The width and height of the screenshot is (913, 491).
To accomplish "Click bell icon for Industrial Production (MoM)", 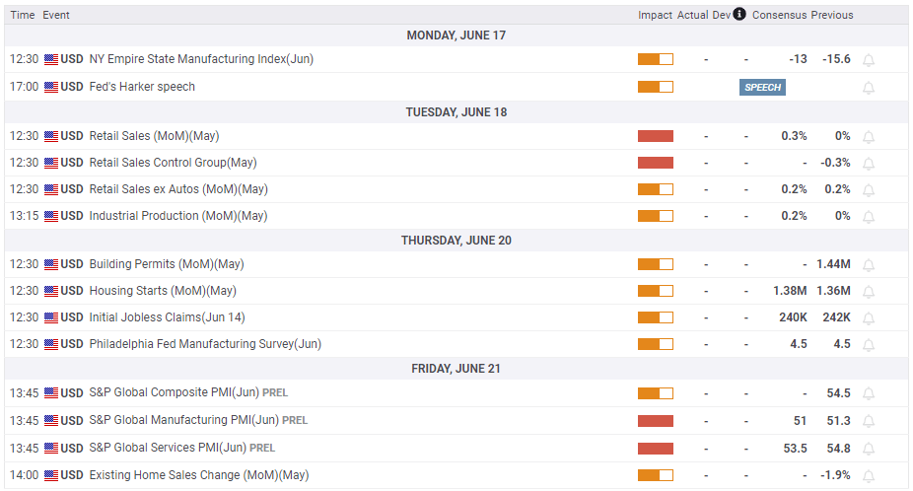I will 869,217.
